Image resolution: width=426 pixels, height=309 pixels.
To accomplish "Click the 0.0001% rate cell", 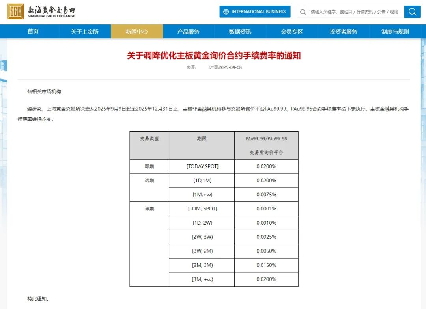I will [266, 208].
